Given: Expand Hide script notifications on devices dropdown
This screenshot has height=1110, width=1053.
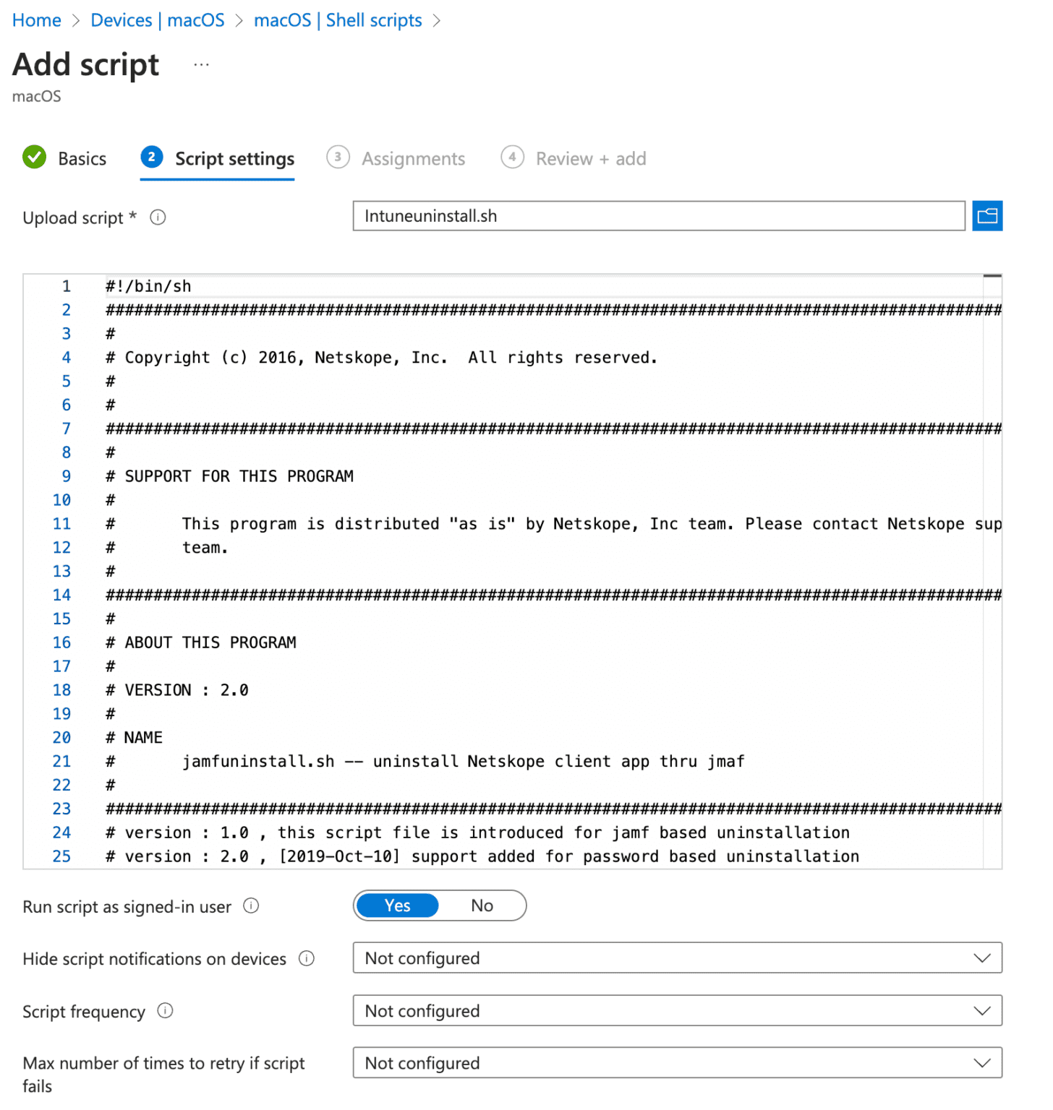Looking at the screenshot, I should pyautogui.click(x=677, y=958).
